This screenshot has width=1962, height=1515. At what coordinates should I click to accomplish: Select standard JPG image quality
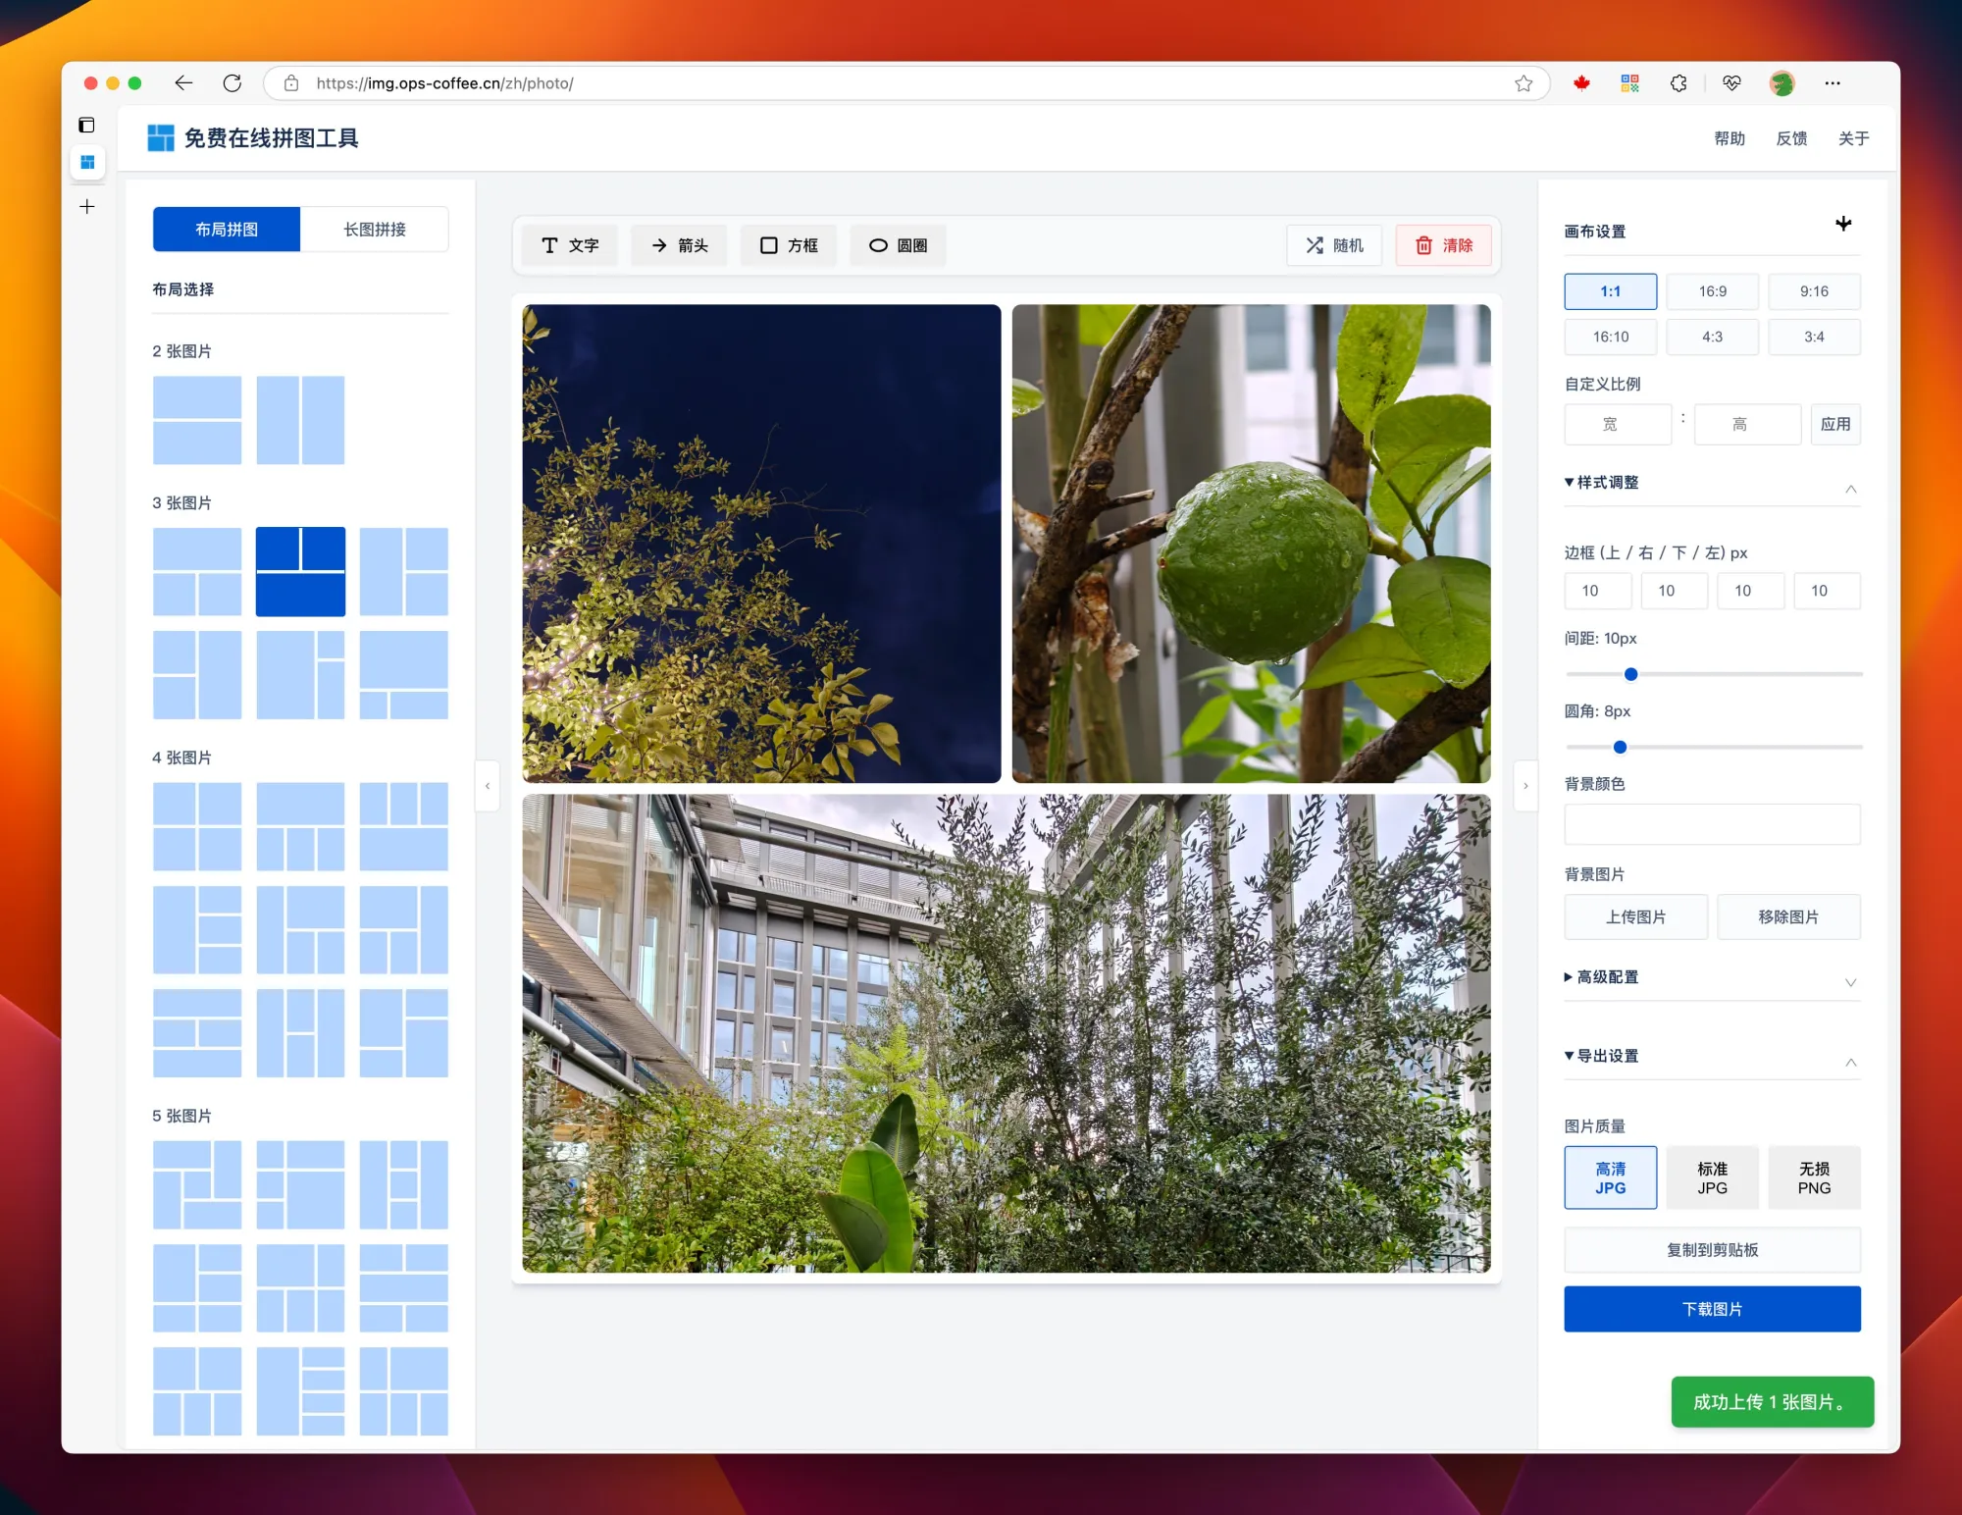pyautogui.click(x=1712, y=1177)
